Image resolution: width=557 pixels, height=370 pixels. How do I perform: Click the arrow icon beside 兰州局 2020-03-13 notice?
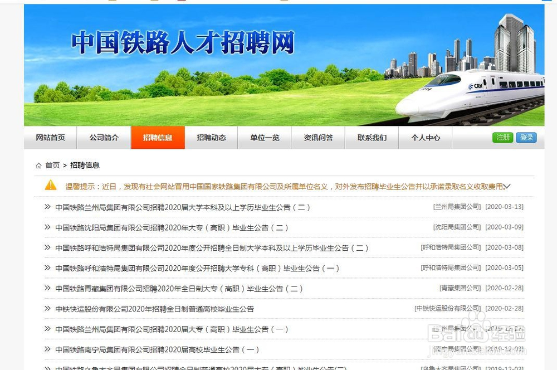point(47,207)
